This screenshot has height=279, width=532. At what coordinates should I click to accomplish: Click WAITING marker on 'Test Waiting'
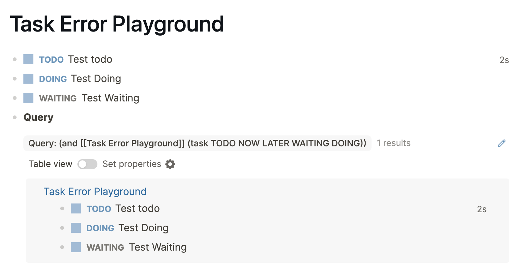(x=58, y=98)
